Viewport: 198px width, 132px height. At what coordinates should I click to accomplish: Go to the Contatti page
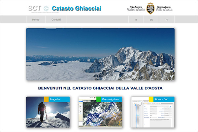click(x=56, y=20)
